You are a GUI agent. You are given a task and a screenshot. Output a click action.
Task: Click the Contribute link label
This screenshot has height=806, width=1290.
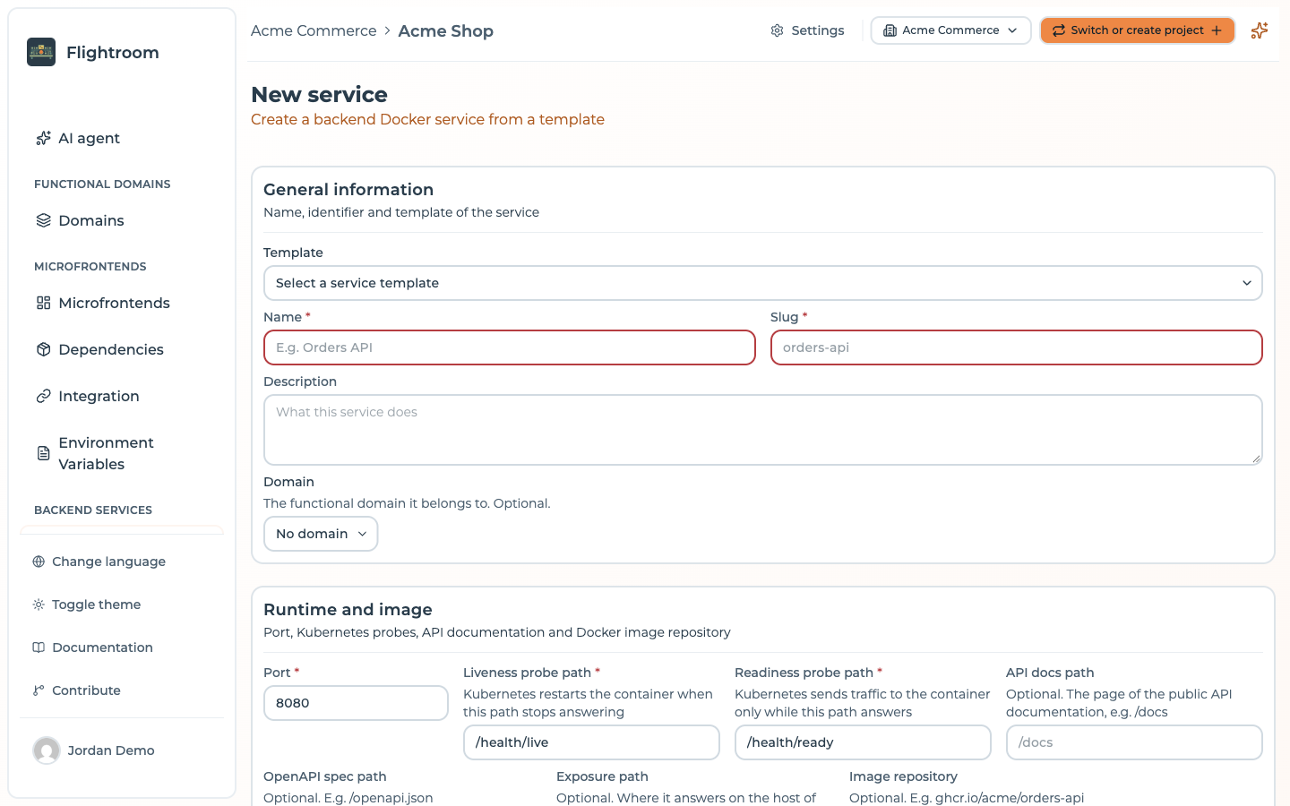[x=86, y=690]
